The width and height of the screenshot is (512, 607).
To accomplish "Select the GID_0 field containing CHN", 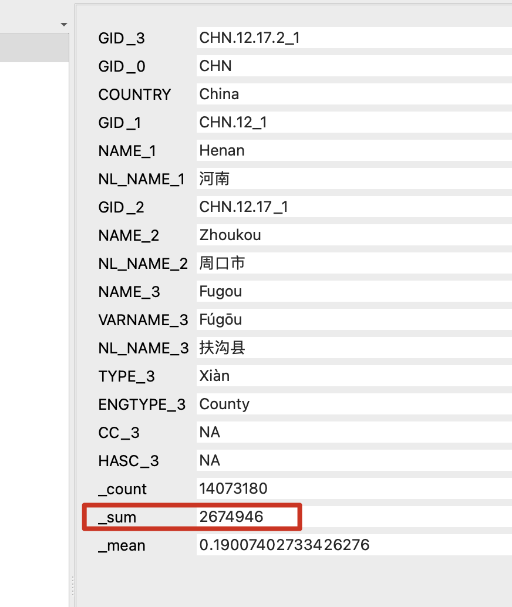I will [x=352, y=66].
